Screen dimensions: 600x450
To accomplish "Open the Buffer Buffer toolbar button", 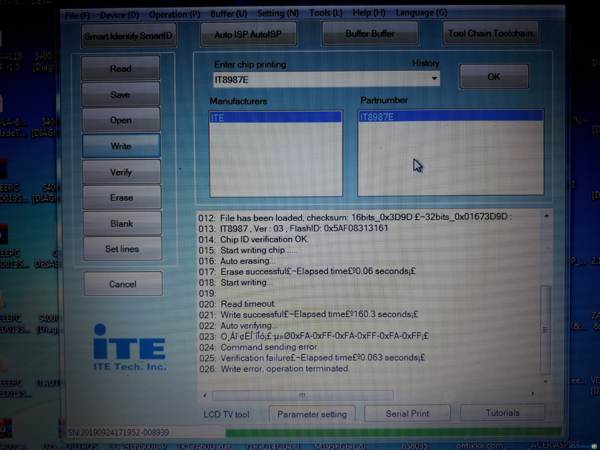I will (370, 34).
